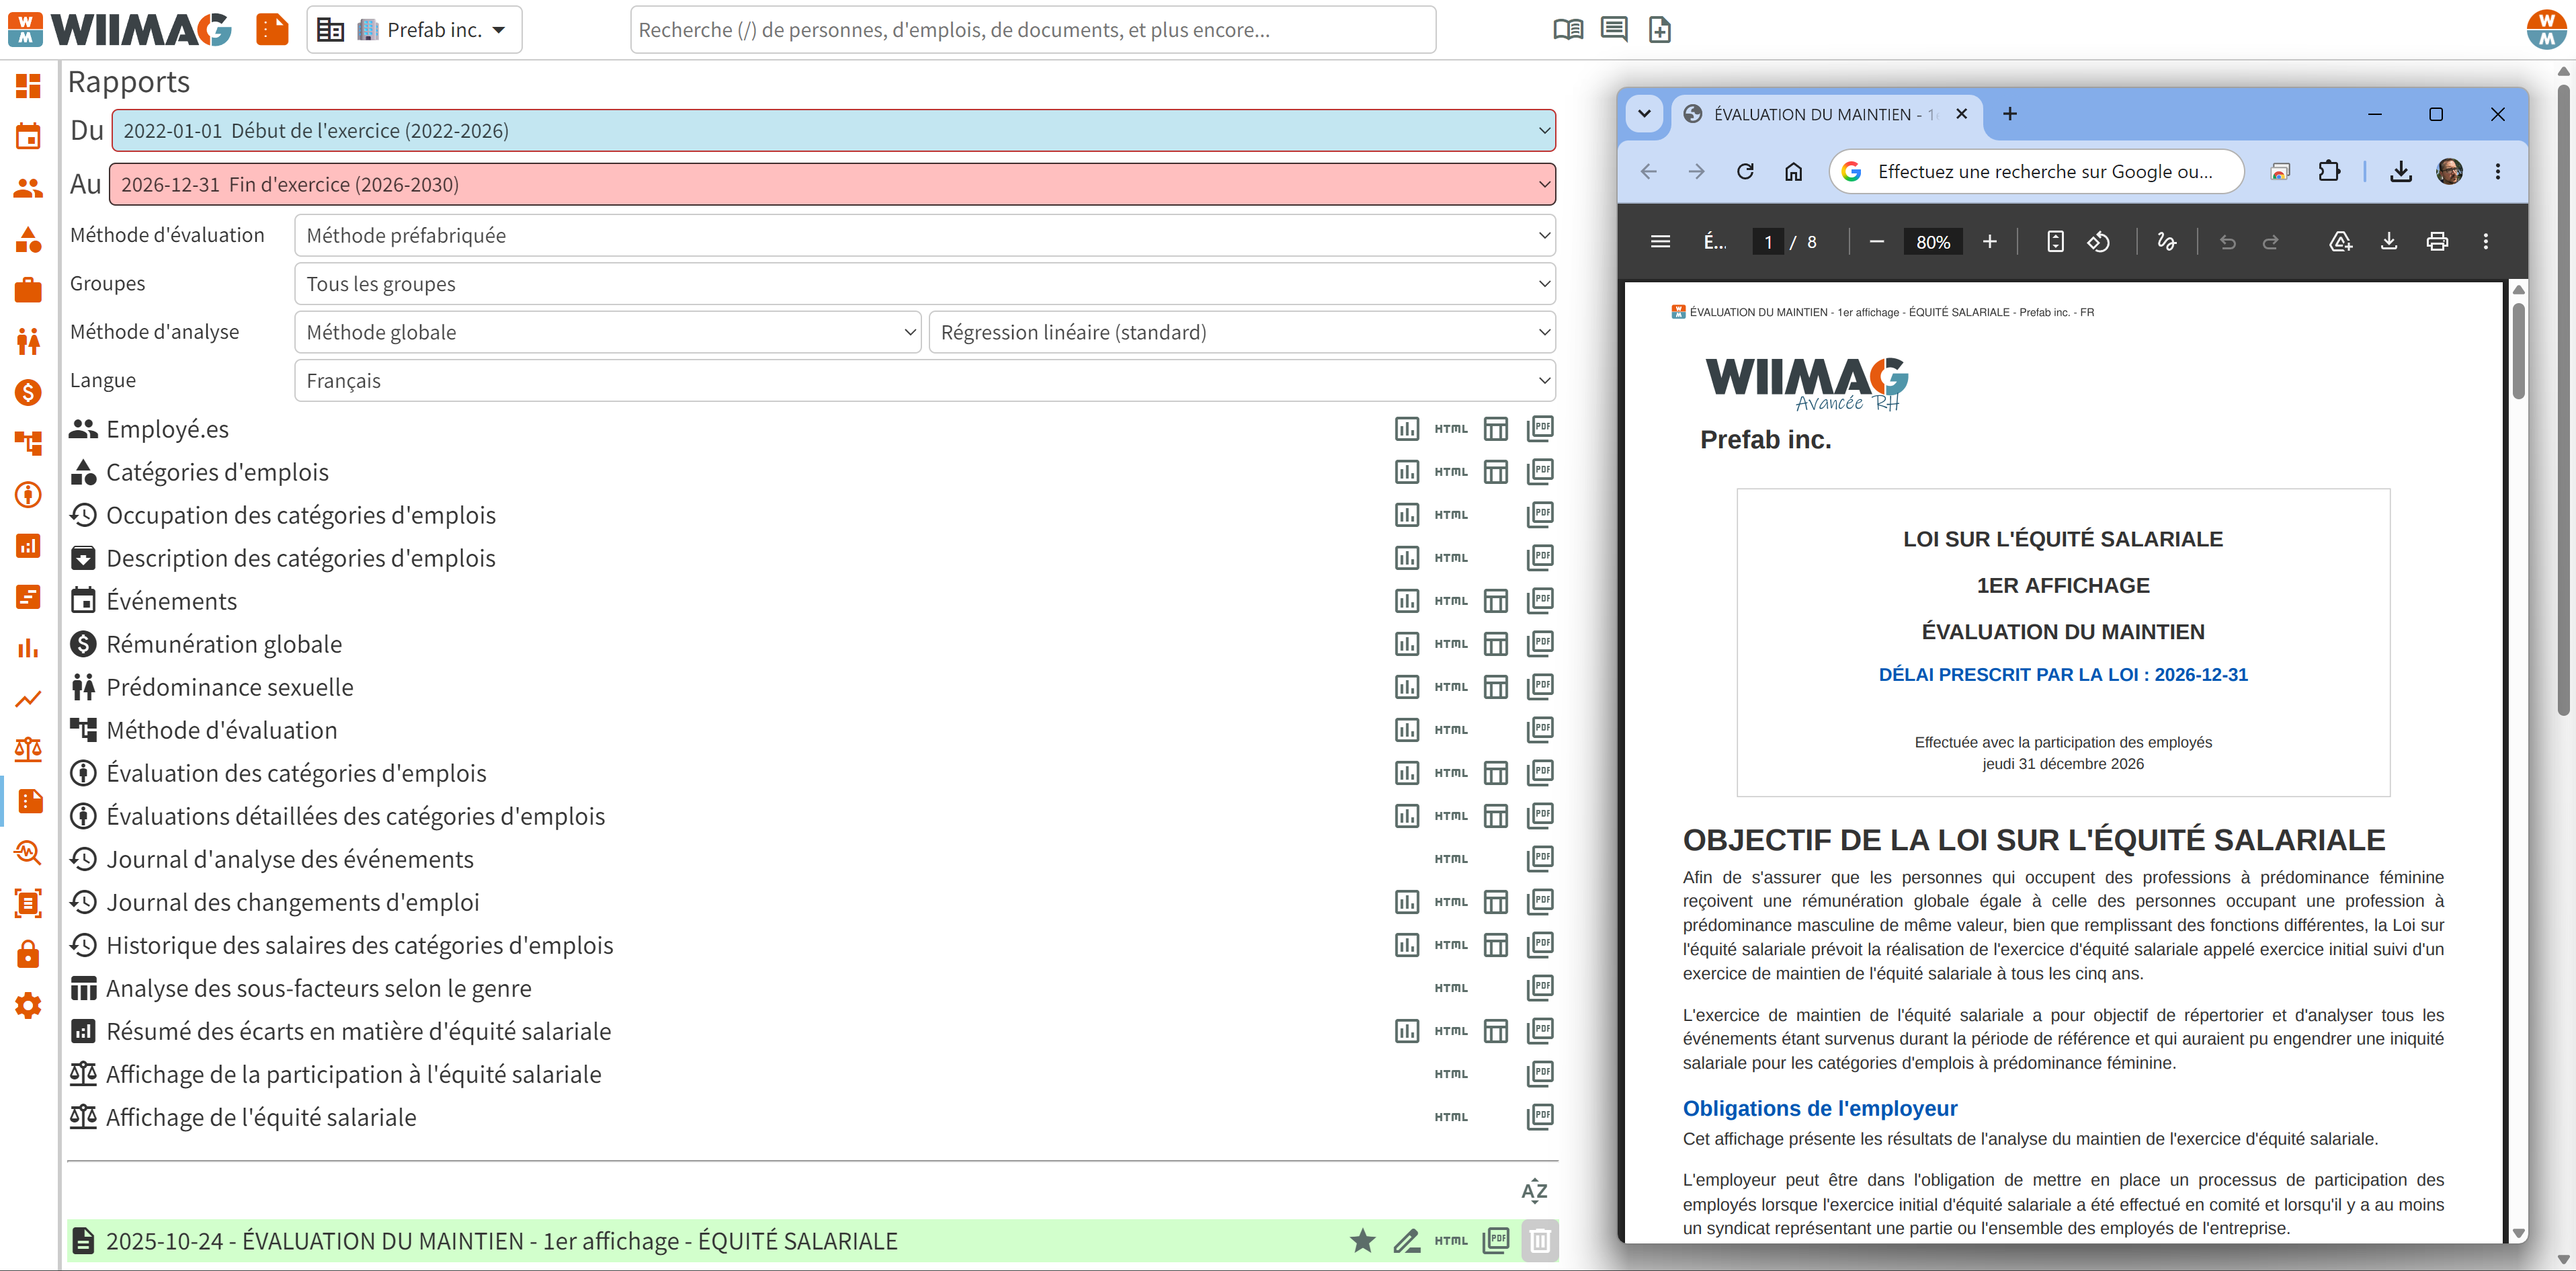Open browser three-dot menu

[2498, 172]
